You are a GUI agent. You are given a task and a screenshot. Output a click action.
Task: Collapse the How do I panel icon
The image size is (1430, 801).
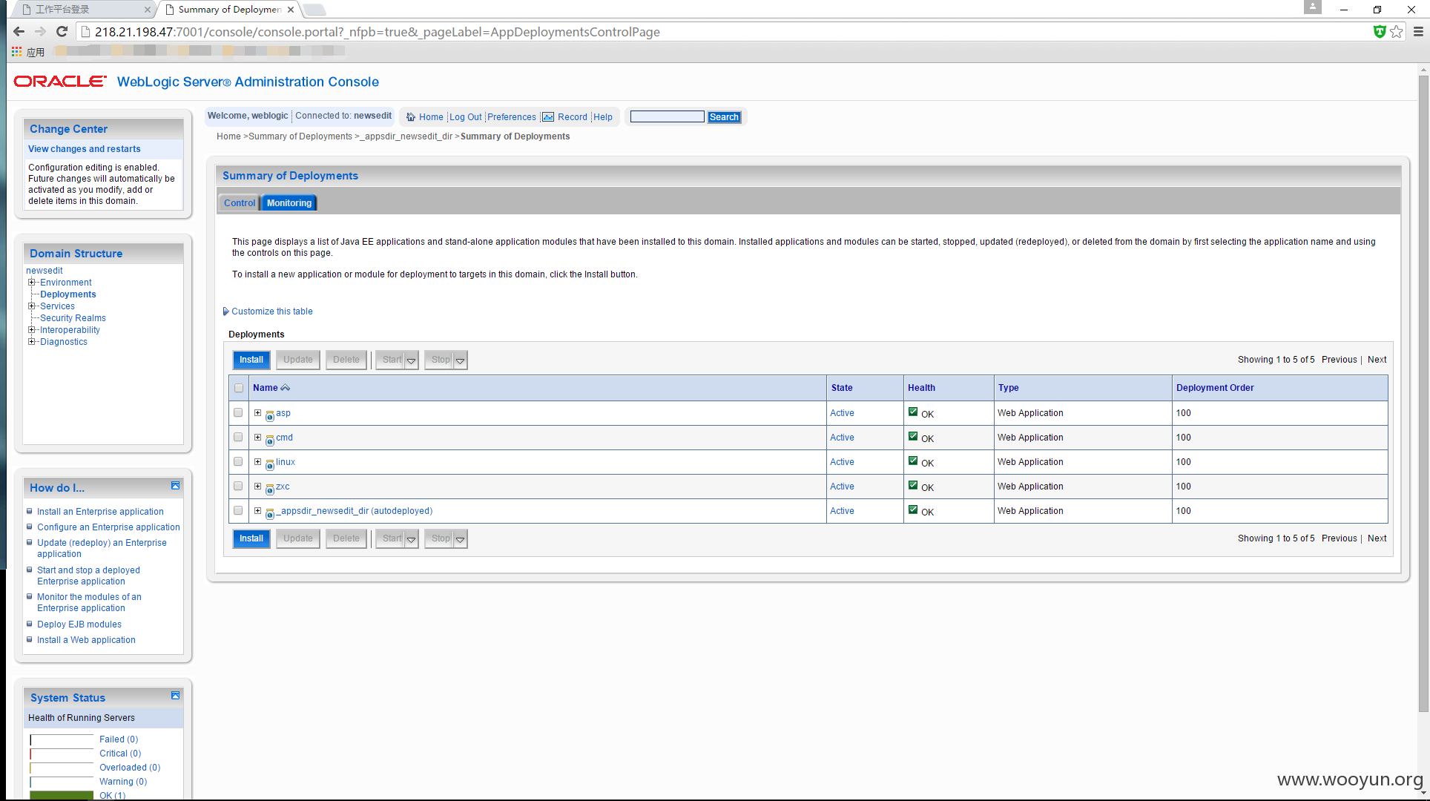176,486
